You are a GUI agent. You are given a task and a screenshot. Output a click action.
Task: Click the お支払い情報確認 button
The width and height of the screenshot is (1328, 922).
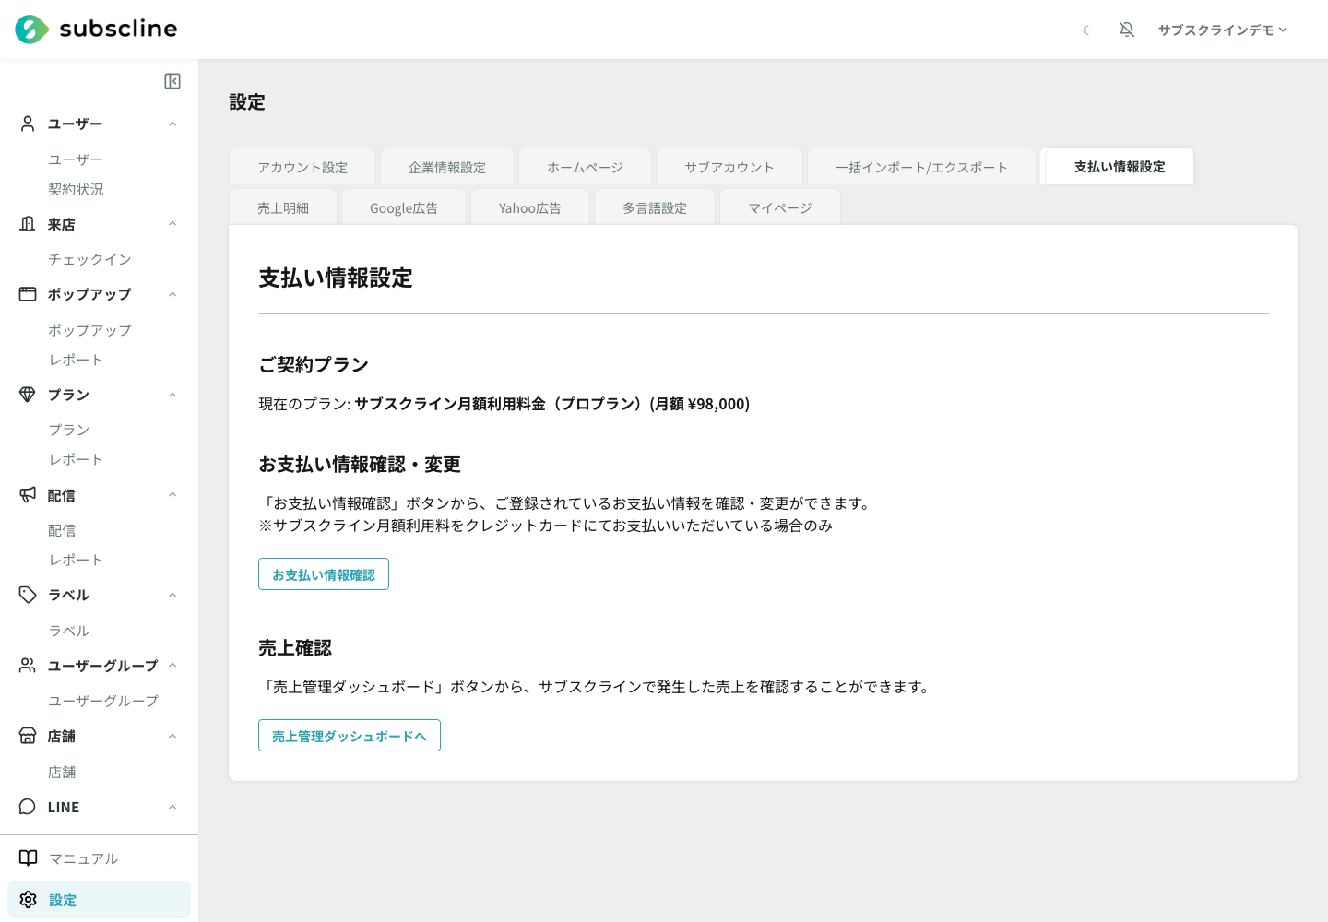coord(324,574)
